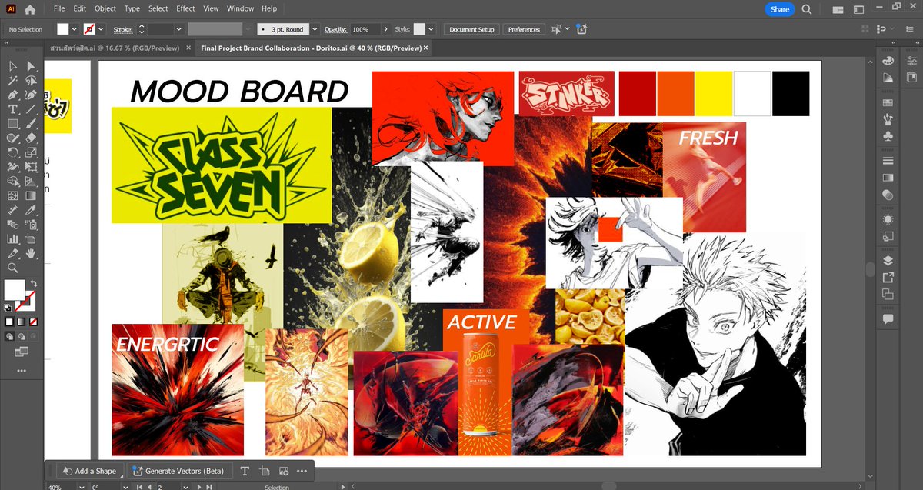Swap fill and stroke colors
923x490 pixels.
(34, 284)
